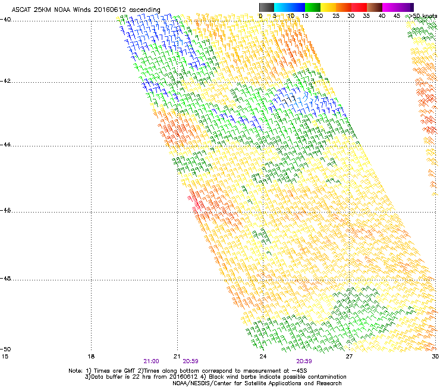This screenshot has height=387, width=440.
Task: Click the latitude label -42
Action: [x=5, y=81]
